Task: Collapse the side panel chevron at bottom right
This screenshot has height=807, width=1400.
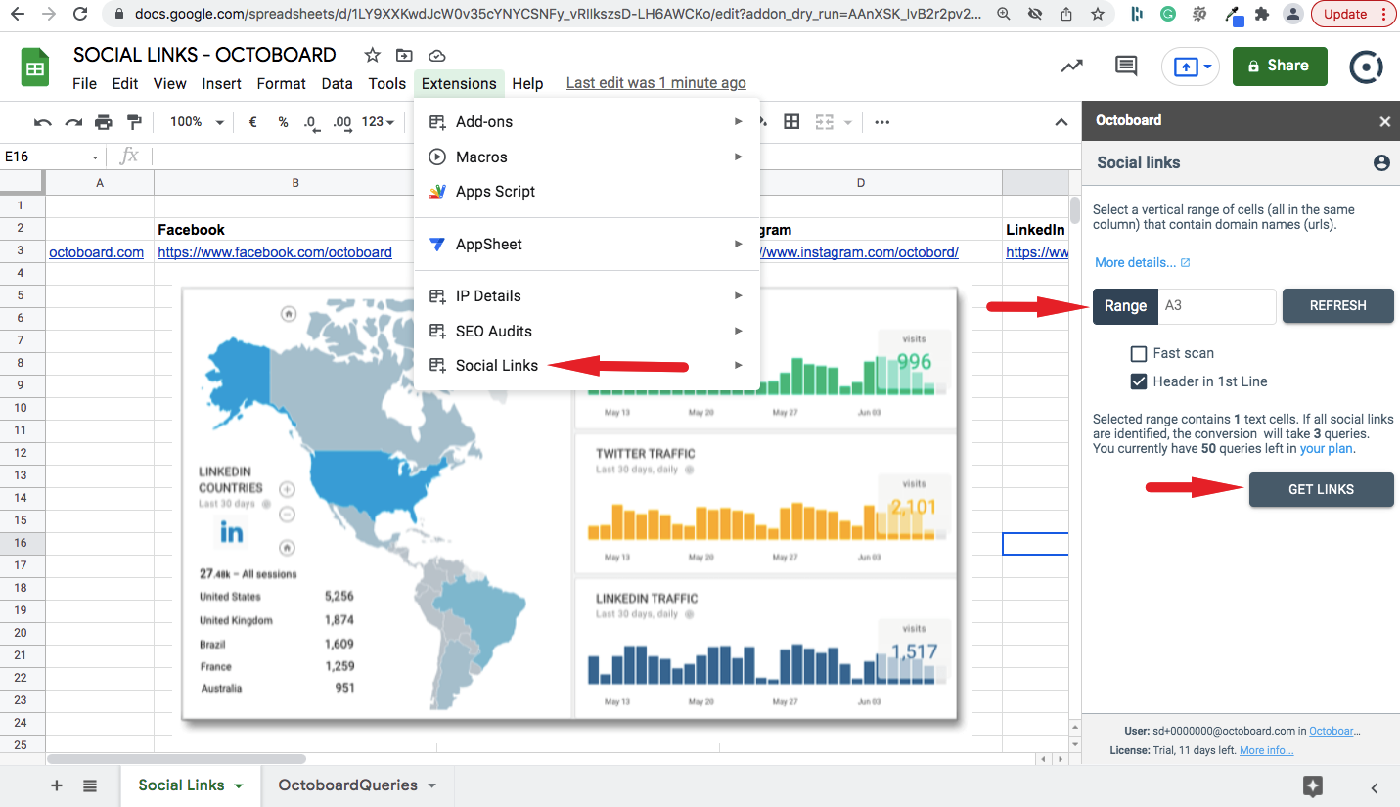Action: click(x=1375, y=787)
